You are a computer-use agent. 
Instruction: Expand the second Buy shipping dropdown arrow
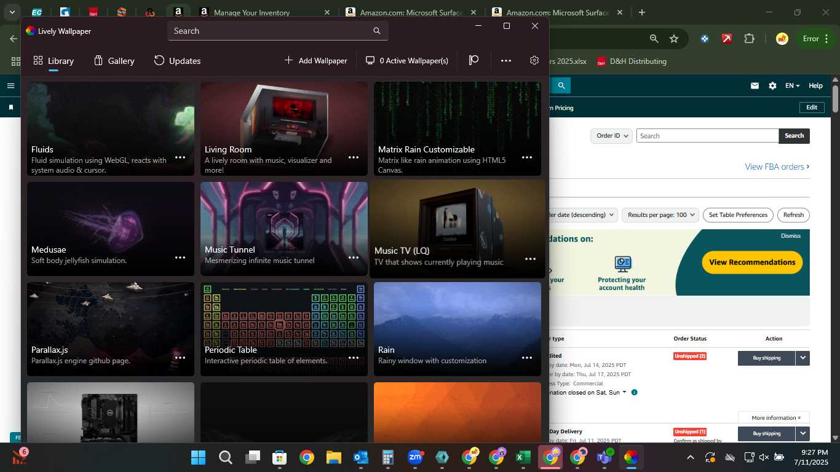click(802, 433)
